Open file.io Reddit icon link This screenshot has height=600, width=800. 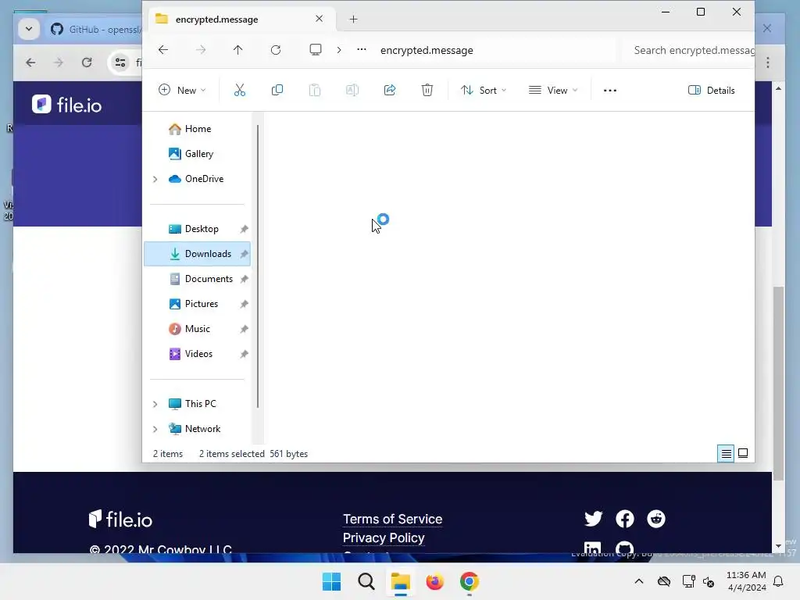pyautogui.click(x=656, y=519)
